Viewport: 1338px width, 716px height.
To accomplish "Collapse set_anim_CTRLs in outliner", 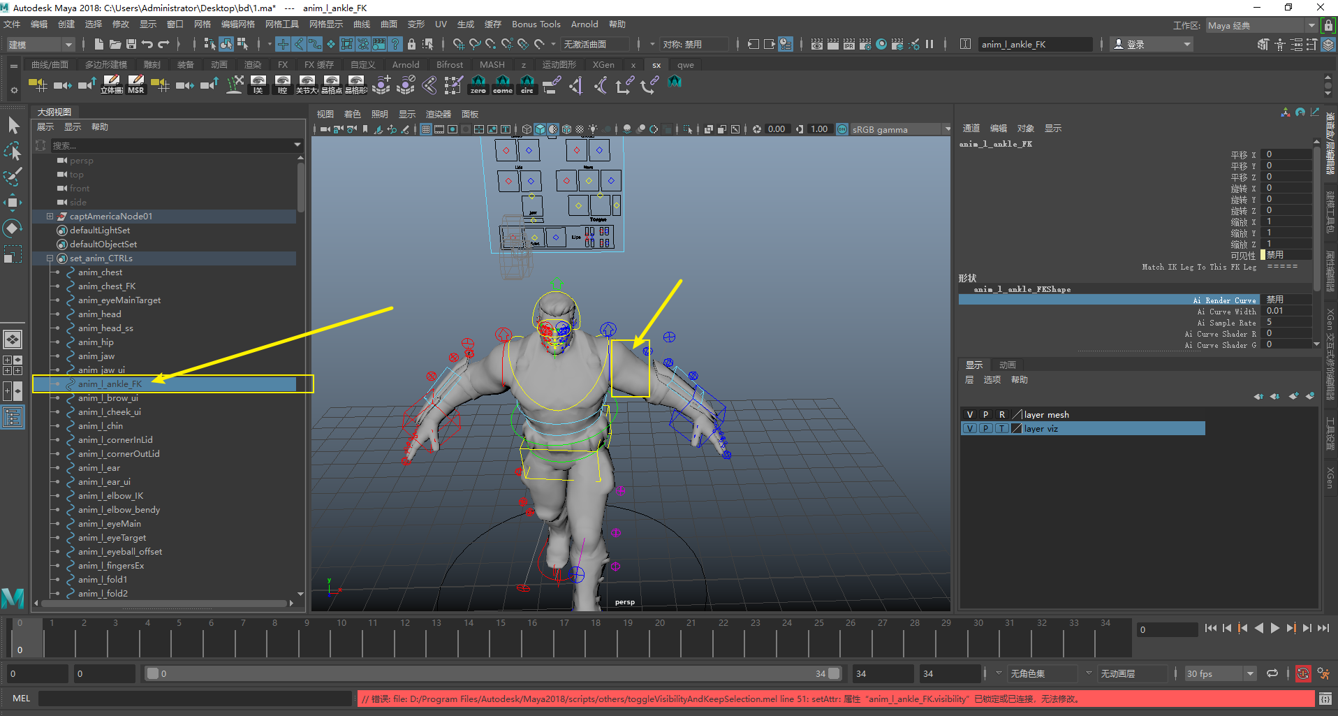I will [50, 258].
